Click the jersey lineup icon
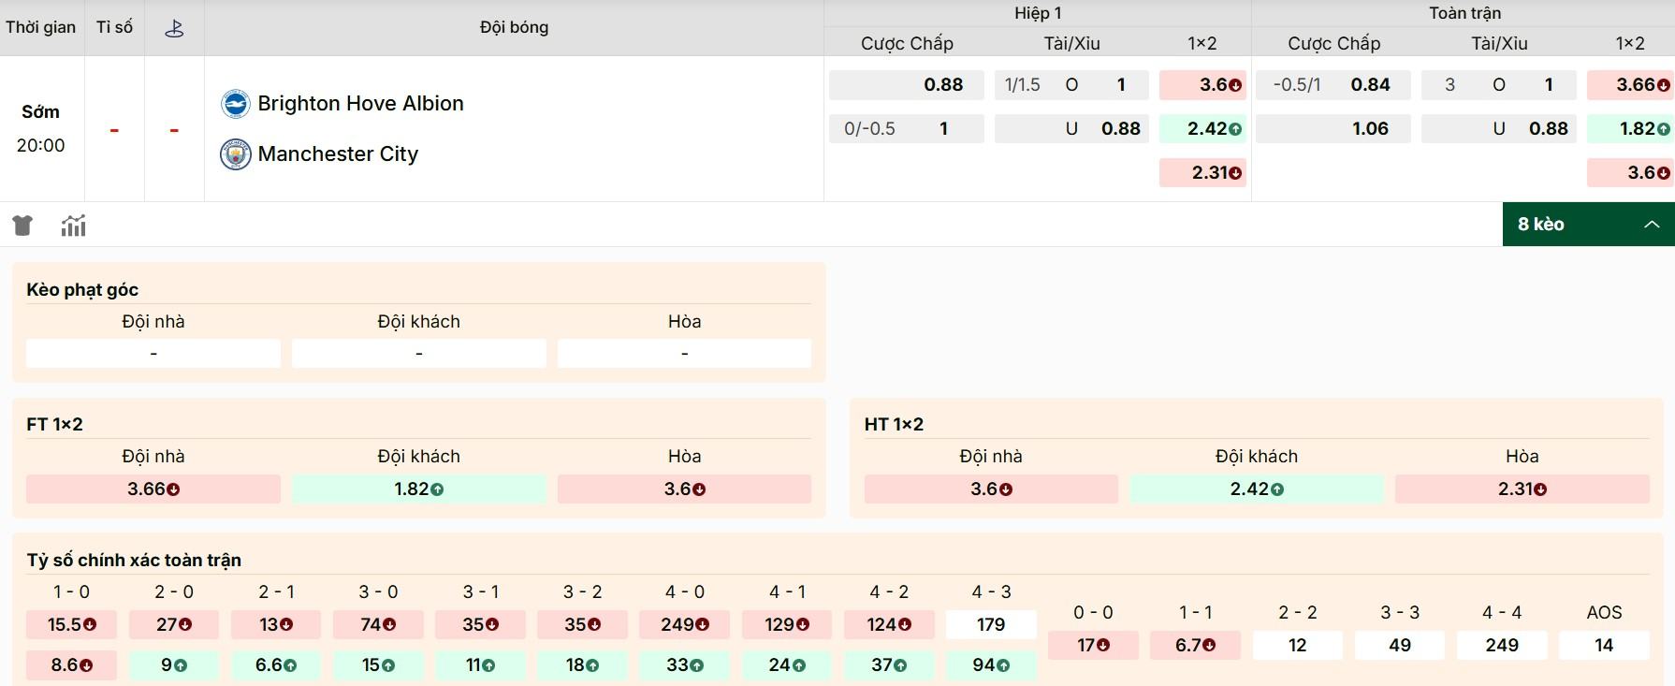Screen dimensions: 1675x686 pyautogui.click(x=22, y=226)
